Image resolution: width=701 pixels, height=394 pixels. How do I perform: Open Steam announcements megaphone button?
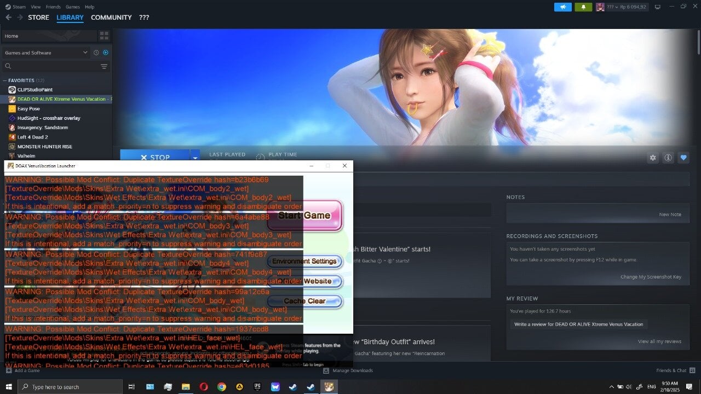(x=563, y=7)
